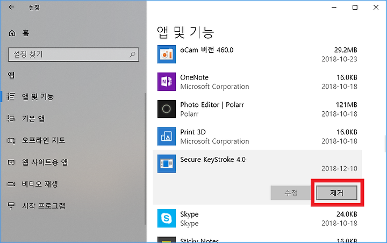This screenshot has height=243, width=387.
Task: Click 121MB size of Polarr
Action: [347, 105]
